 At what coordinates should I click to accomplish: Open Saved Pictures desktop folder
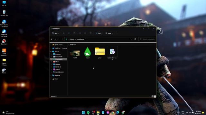pos(4,62)
